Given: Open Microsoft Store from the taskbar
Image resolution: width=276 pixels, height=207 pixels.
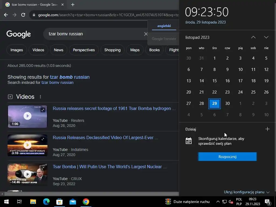Looking at the screenshot, I should (x=60, y=202).
